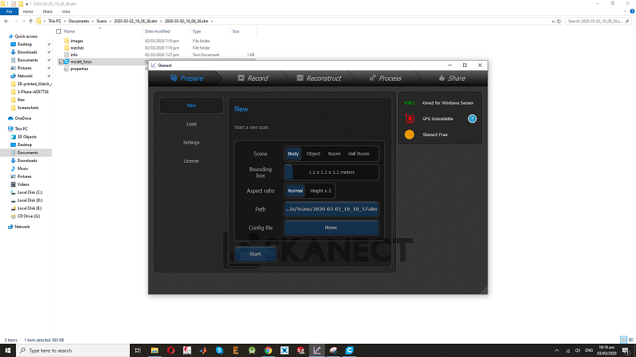
Task: Open the File menu in File Explorer
Action: (x=9, y=12)
